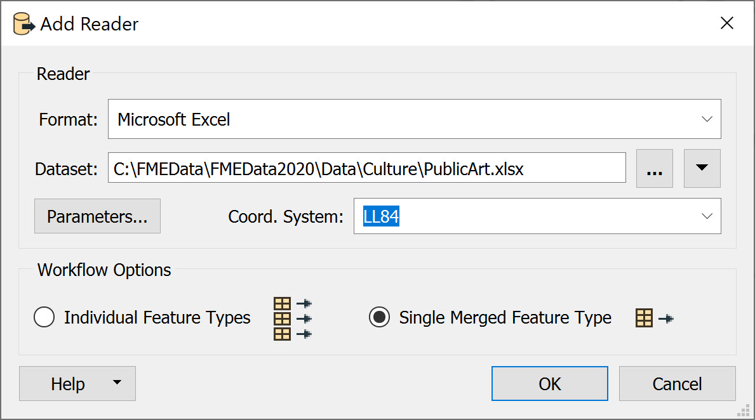Screen dimensions: 755x420
Task: Click the three-table Individual Feature Types icon
Action: pyautogui.click(x=292, y=318)
